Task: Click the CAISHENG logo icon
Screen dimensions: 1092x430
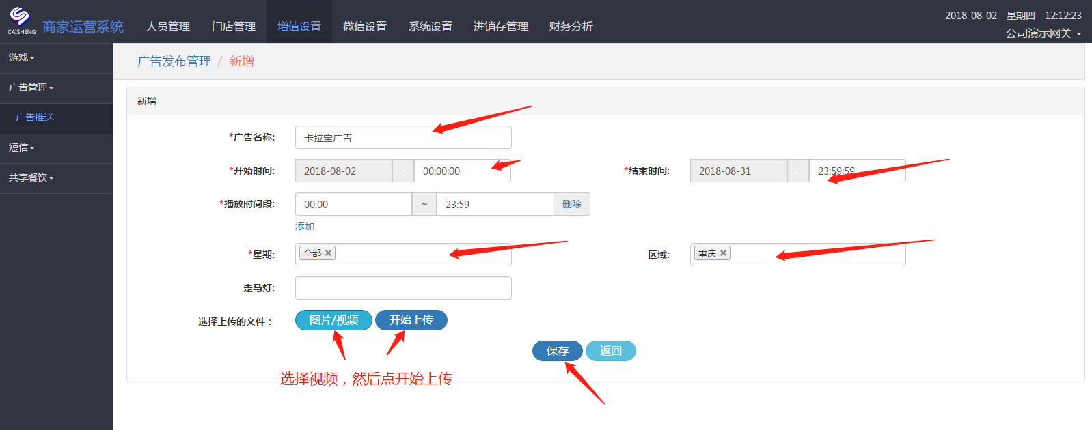Action: [21, 20]
